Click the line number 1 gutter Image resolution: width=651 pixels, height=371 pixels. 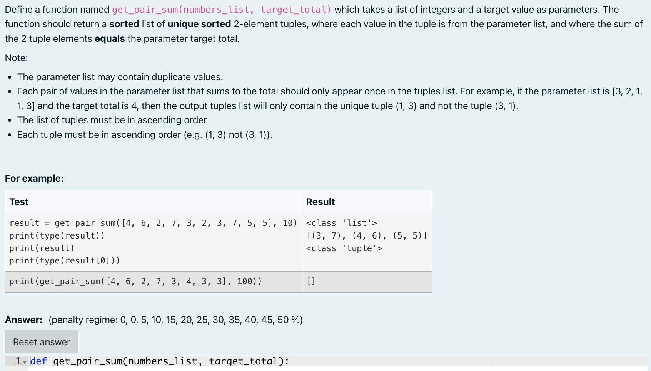coord(18,361)
